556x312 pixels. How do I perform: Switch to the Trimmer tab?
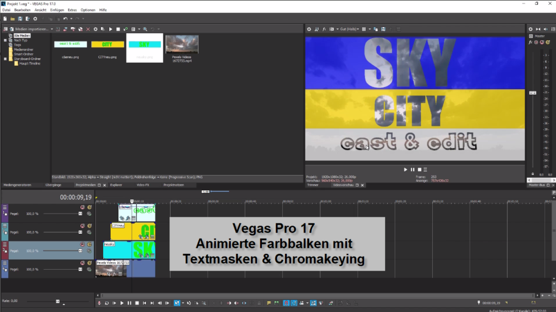313,185
